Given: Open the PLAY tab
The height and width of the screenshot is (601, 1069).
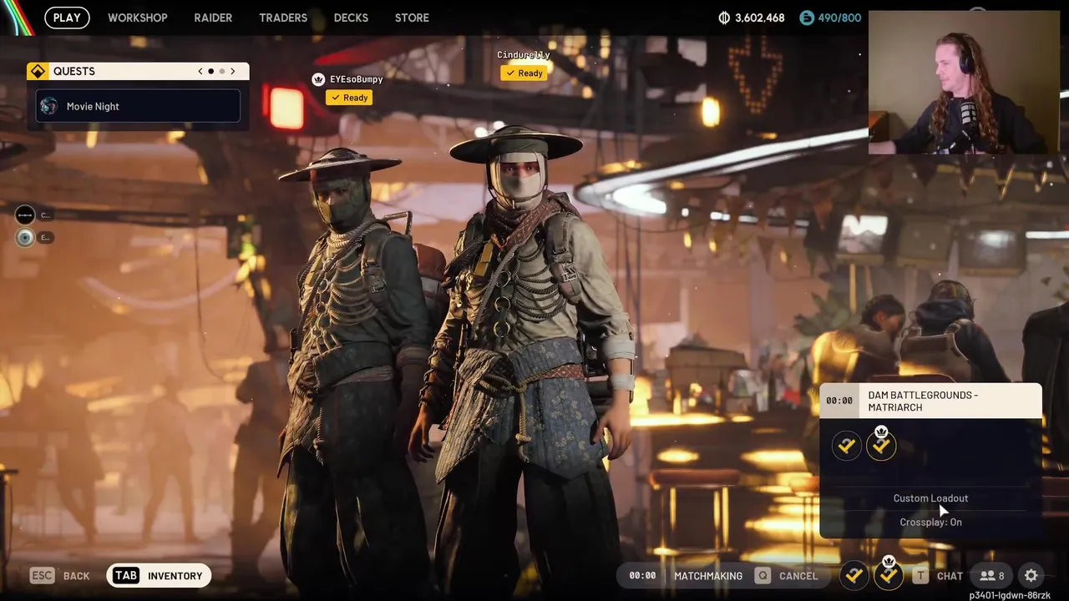Looking at the screenshot, I should tap(67, 18).
